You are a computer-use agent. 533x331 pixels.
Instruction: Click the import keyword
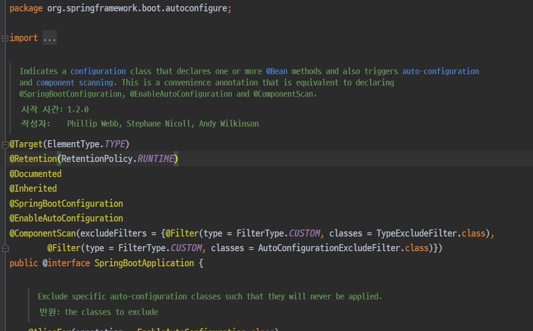pos(24,38)
